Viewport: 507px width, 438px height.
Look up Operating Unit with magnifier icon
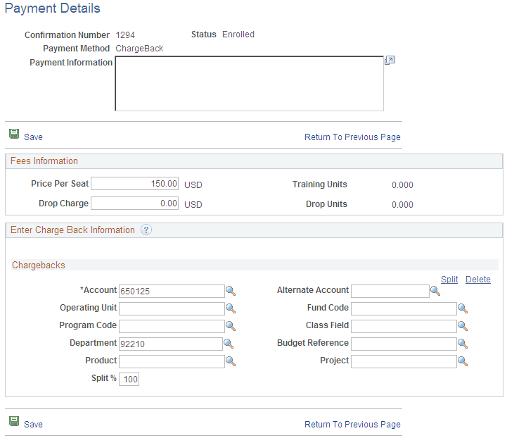231,308
